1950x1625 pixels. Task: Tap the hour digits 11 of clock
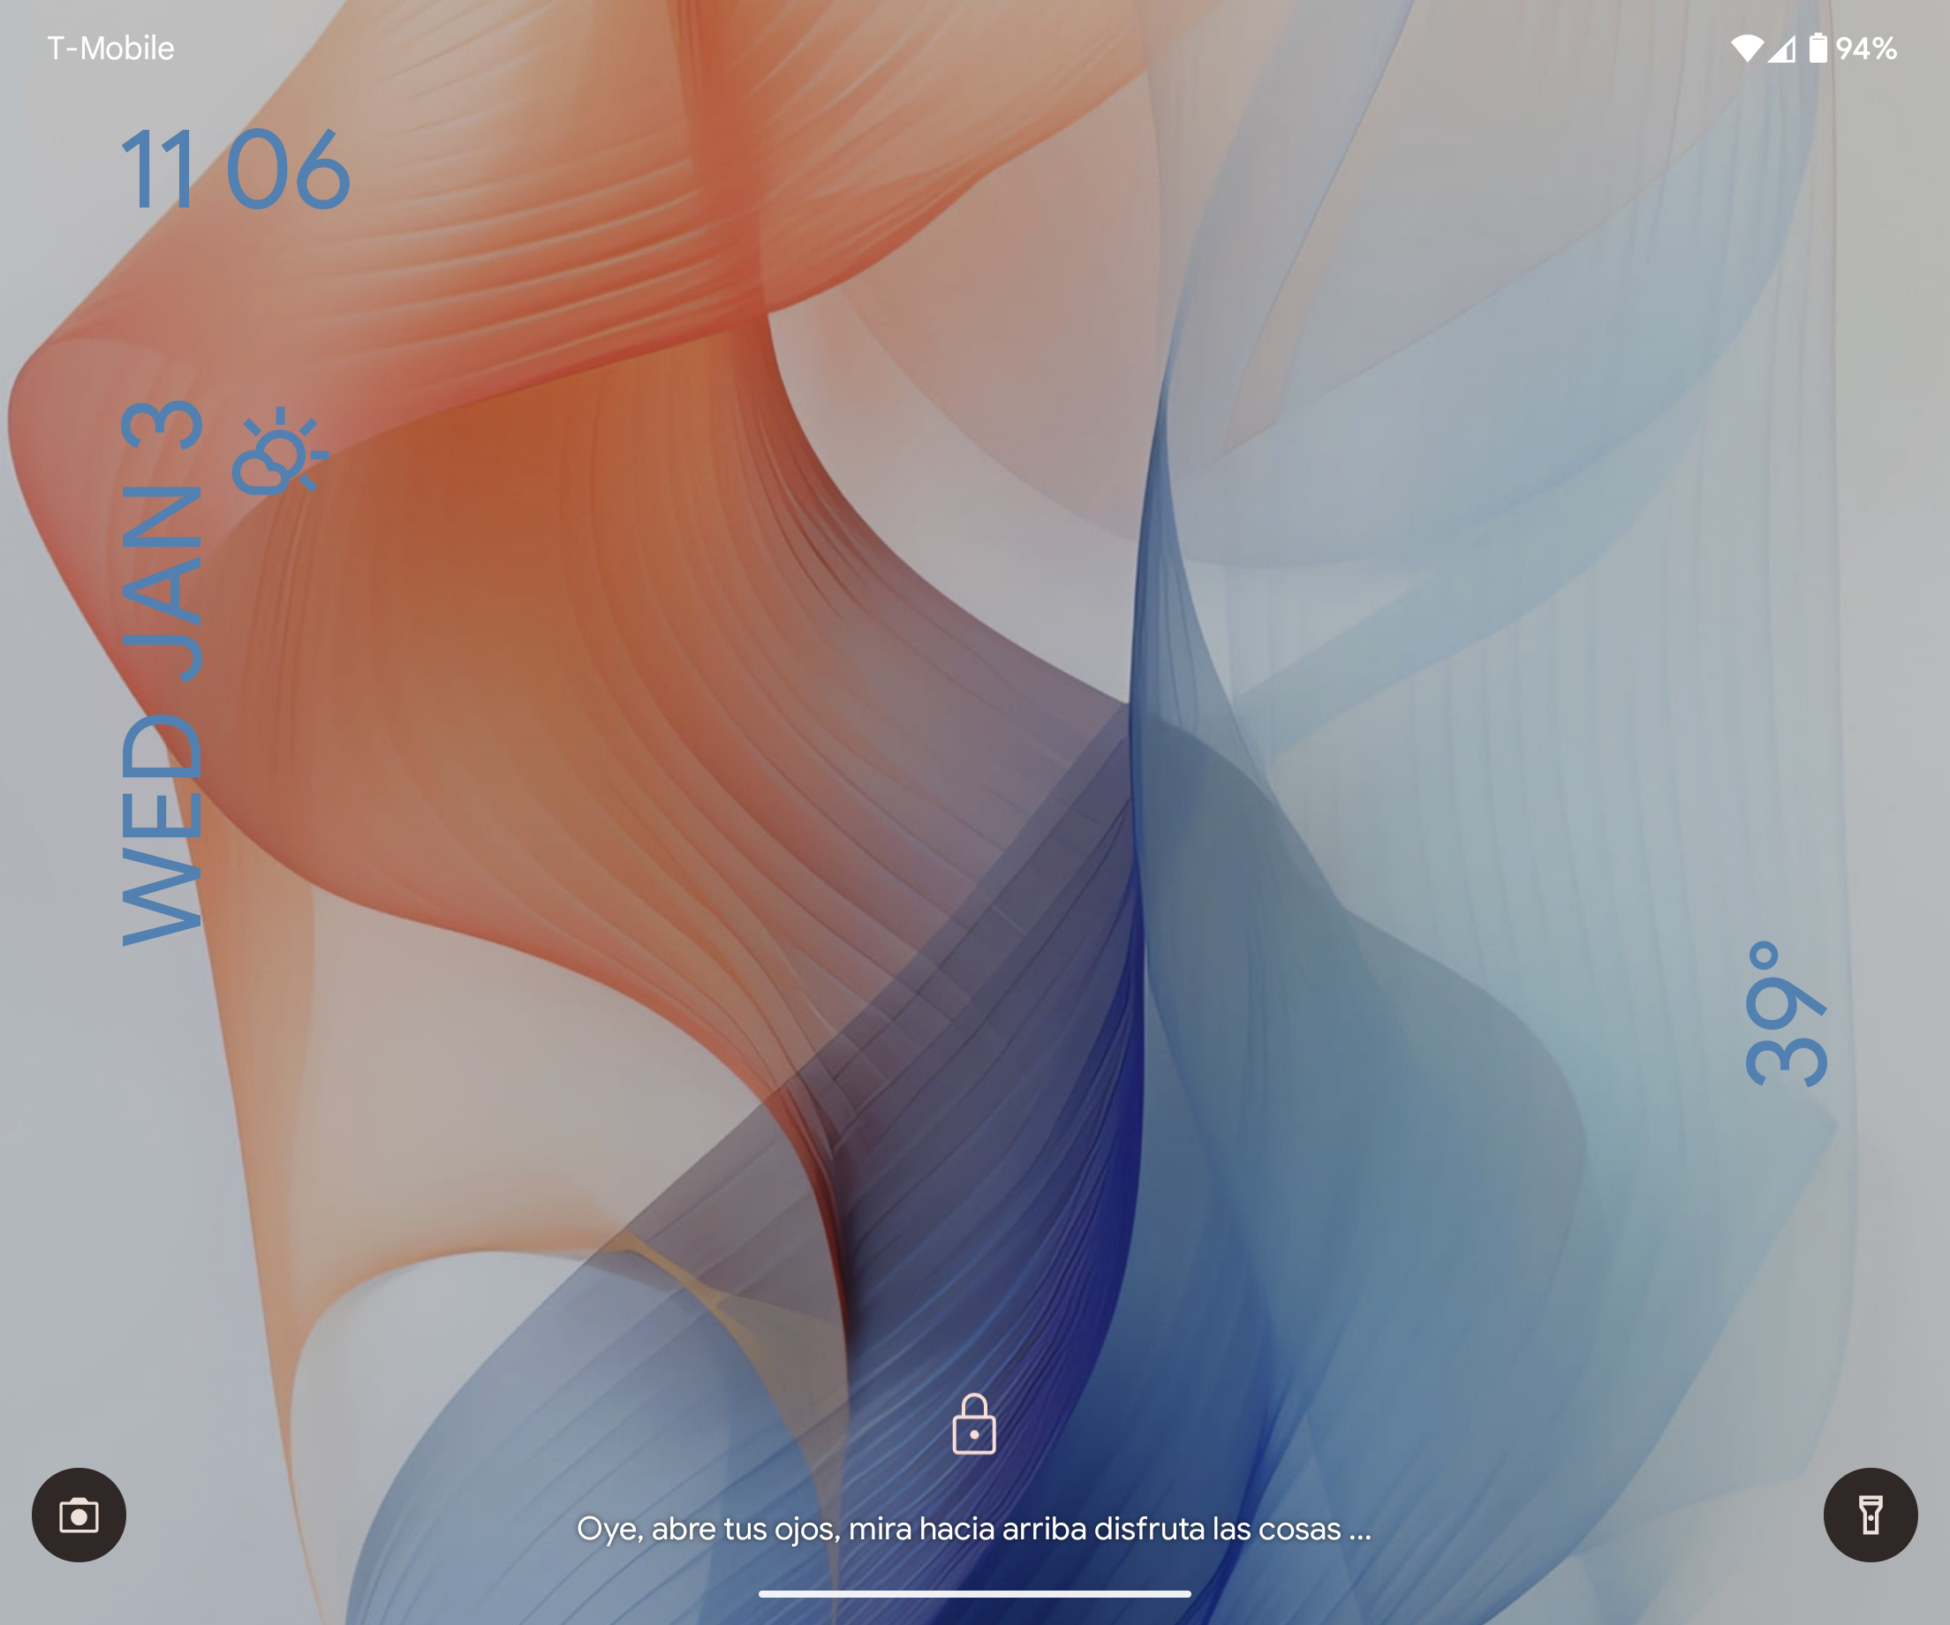coord(158,170)
